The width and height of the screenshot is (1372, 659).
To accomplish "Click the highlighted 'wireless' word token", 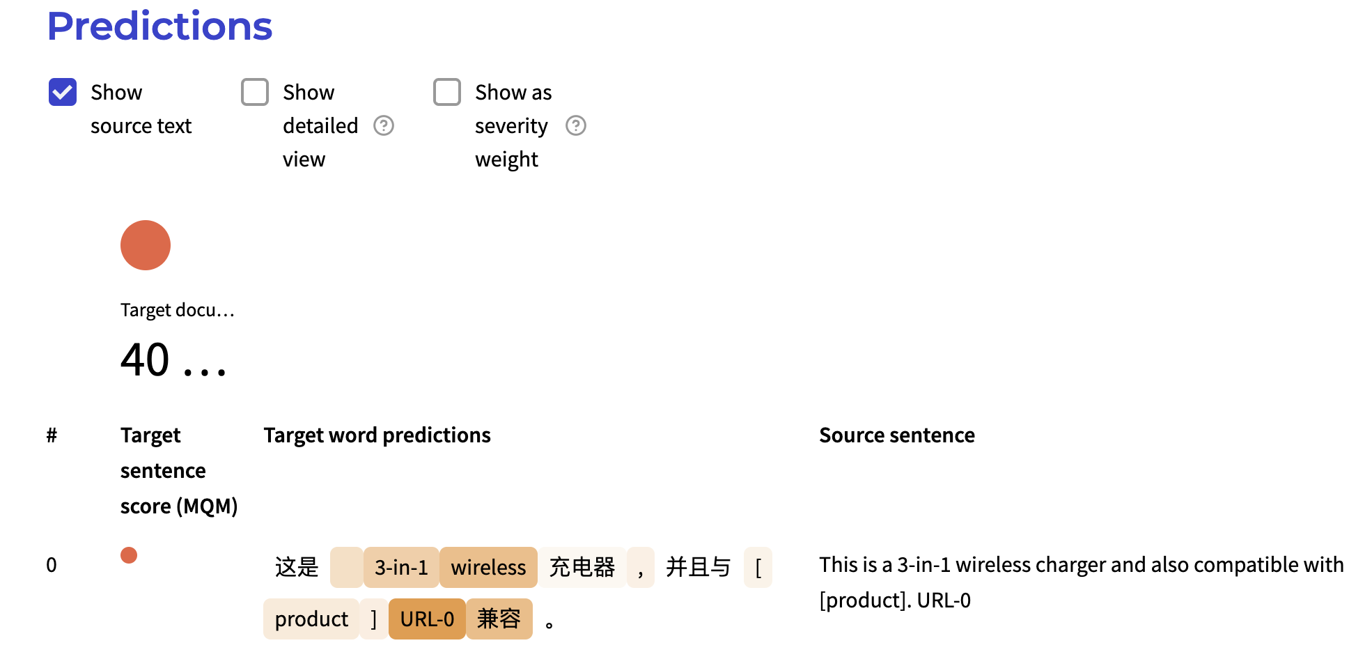I will point(488,567).
